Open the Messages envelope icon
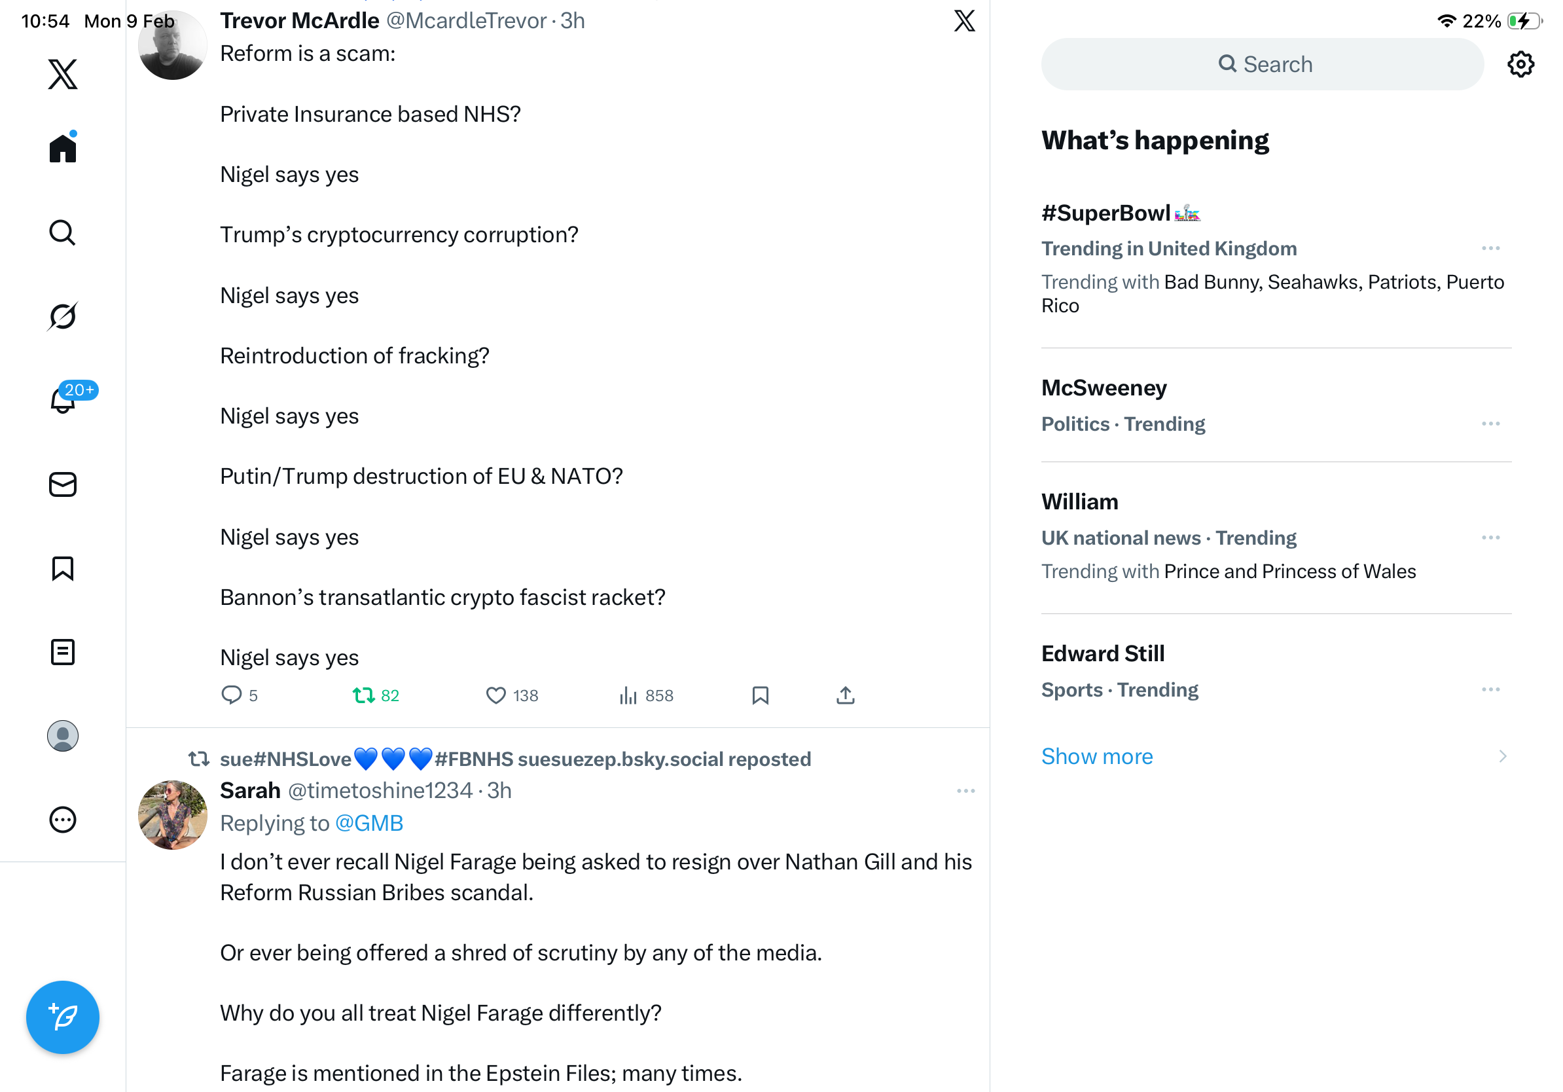 point(63,484)
